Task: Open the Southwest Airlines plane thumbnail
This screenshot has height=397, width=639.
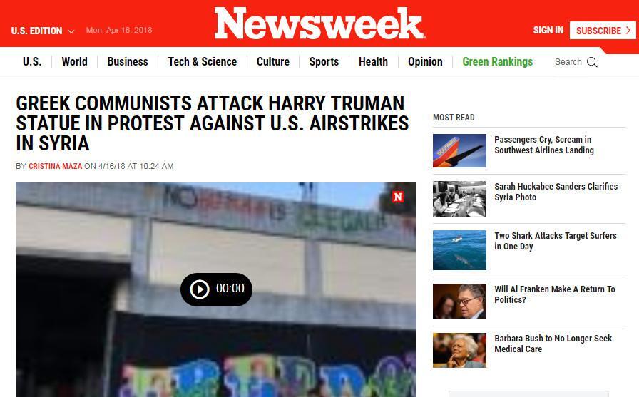Action: click(x=459, y=150)
